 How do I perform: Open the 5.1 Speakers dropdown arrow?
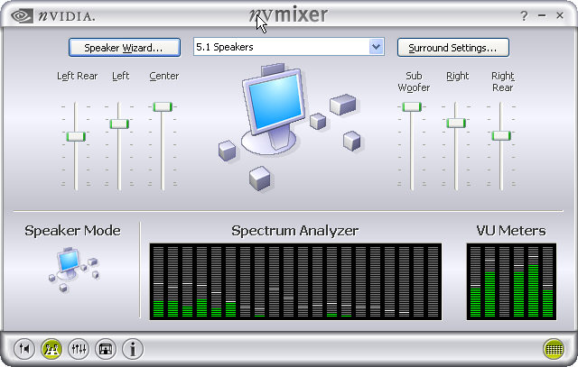tap(376, 47)
